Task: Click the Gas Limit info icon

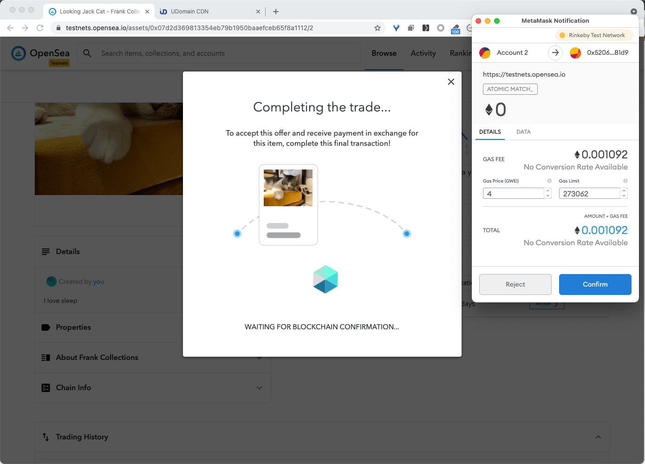Action: pos(625,181)
